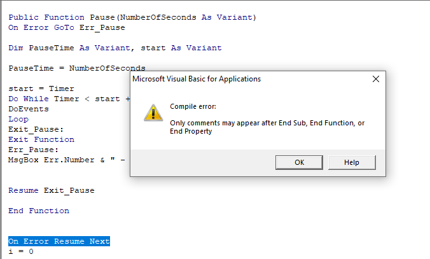Screen dimensions: 430x259
Task: Click OK in the compile error dialog
Action: pos(299,162)
